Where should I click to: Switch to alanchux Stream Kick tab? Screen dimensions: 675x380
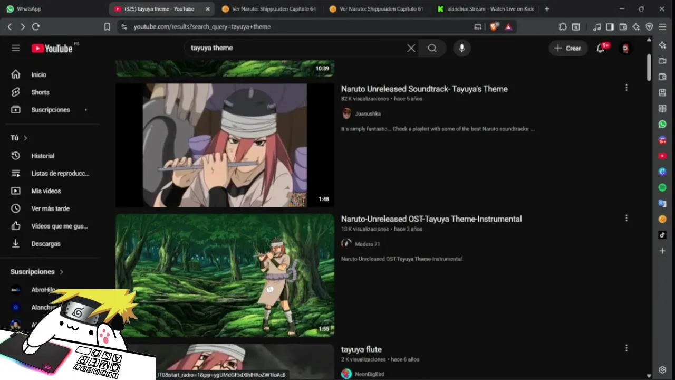[485, 9]
